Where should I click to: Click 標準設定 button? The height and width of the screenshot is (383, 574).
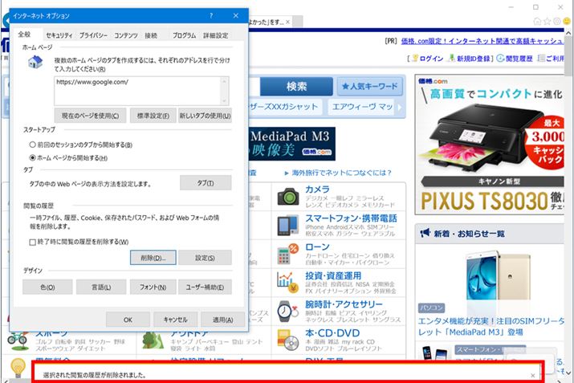point(153,116)
